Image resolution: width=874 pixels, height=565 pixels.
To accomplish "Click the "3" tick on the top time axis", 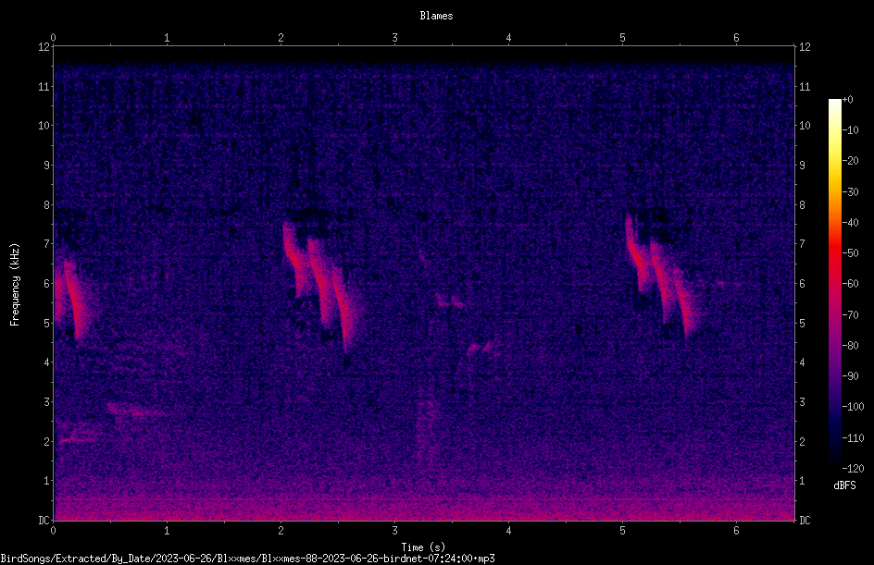I will 394,38.
